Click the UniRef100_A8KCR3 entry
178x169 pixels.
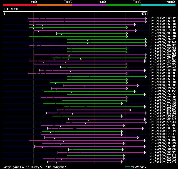coord(163,46)
